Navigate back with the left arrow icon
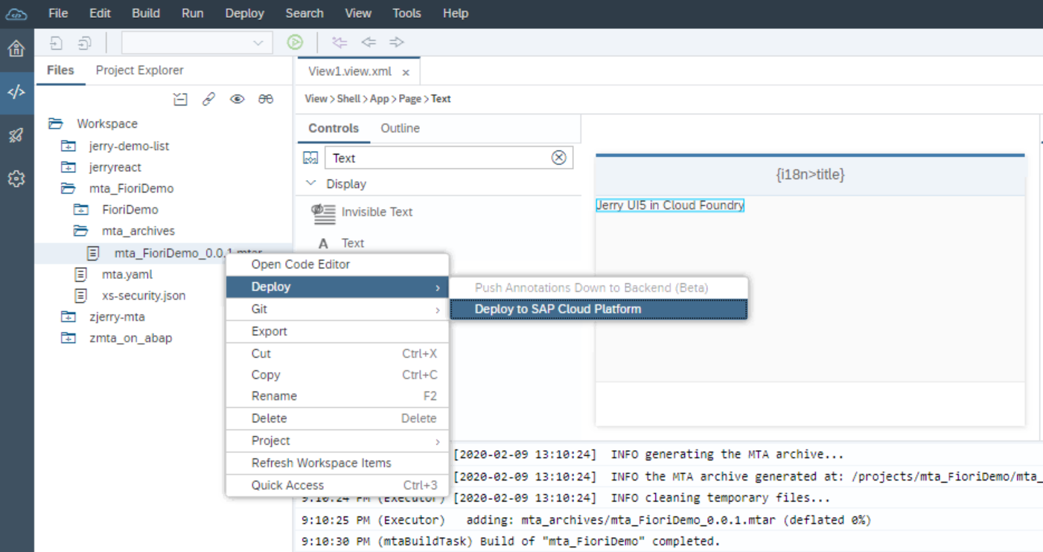The height and width of the screenshot is (552, 1043). coord(369,42)
